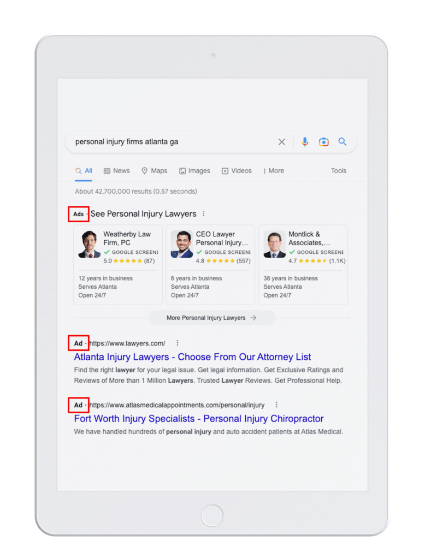Viewport: 425px width, 559px height.
Task: Click Google Screened badge on CEO Lawyer card
Action: 223,252
